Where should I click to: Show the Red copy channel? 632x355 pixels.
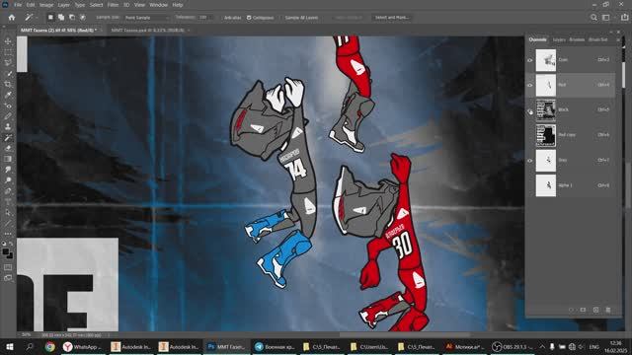(529, 135)
